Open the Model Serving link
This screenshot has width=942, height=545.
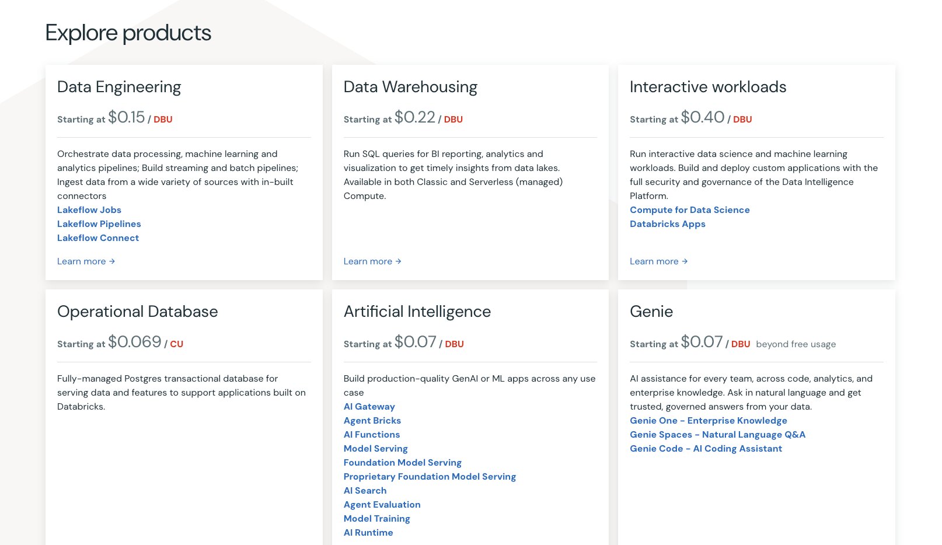(x=376, y=449)
